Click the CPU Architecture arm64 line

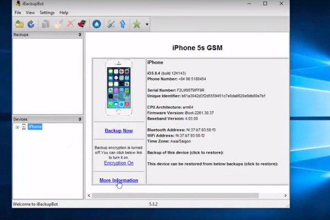point(170,107)
